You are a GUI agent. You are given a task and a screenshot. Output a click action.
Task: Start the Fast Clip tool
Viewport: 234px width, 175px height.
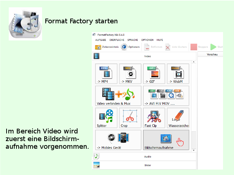coord(154,118)
